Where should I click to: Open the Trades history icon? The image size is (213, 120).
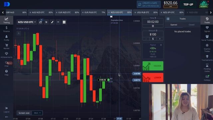click(207, 20)
